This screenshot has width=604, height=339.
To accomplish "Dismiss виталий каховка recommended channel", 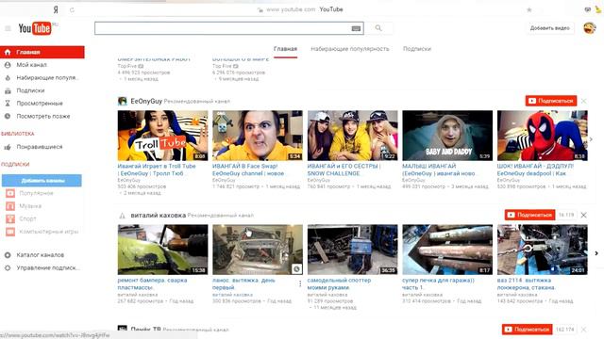I will click(x=584, y=216).
